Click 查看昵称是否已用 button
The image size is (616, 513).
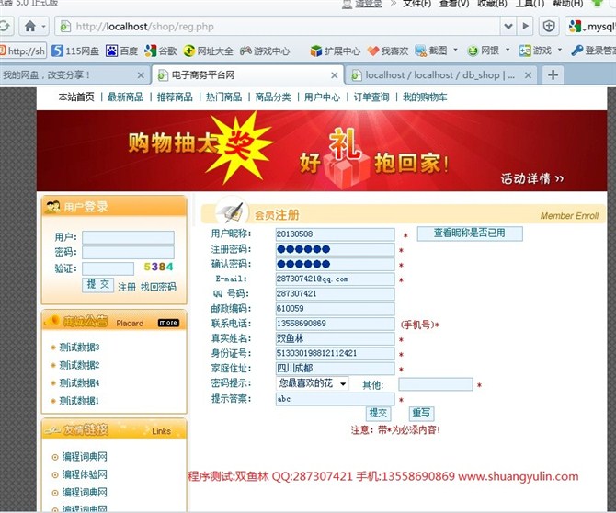[470, 233]
